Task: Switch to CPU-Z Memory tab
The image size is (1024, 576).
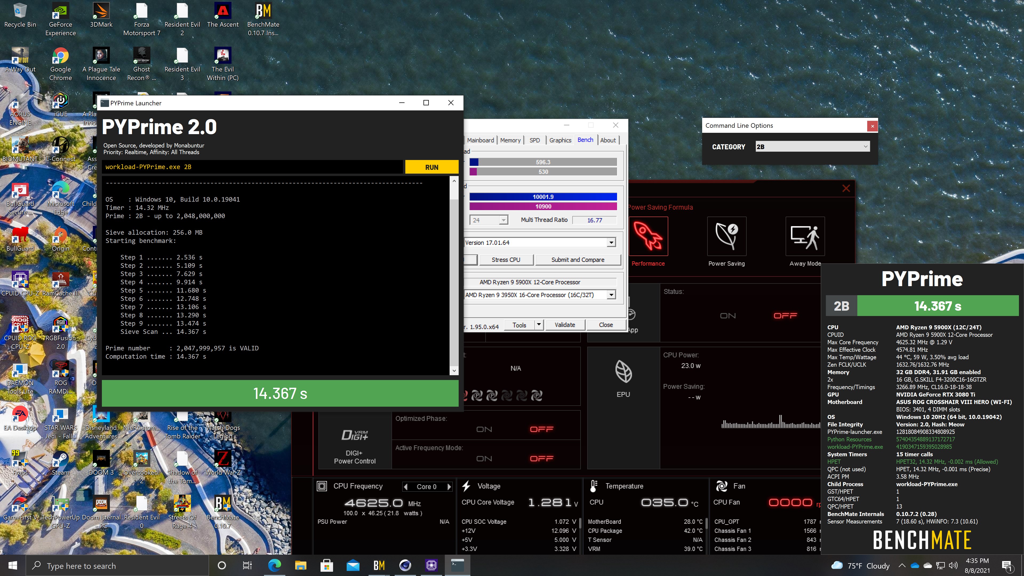Action: click(510, 140)
